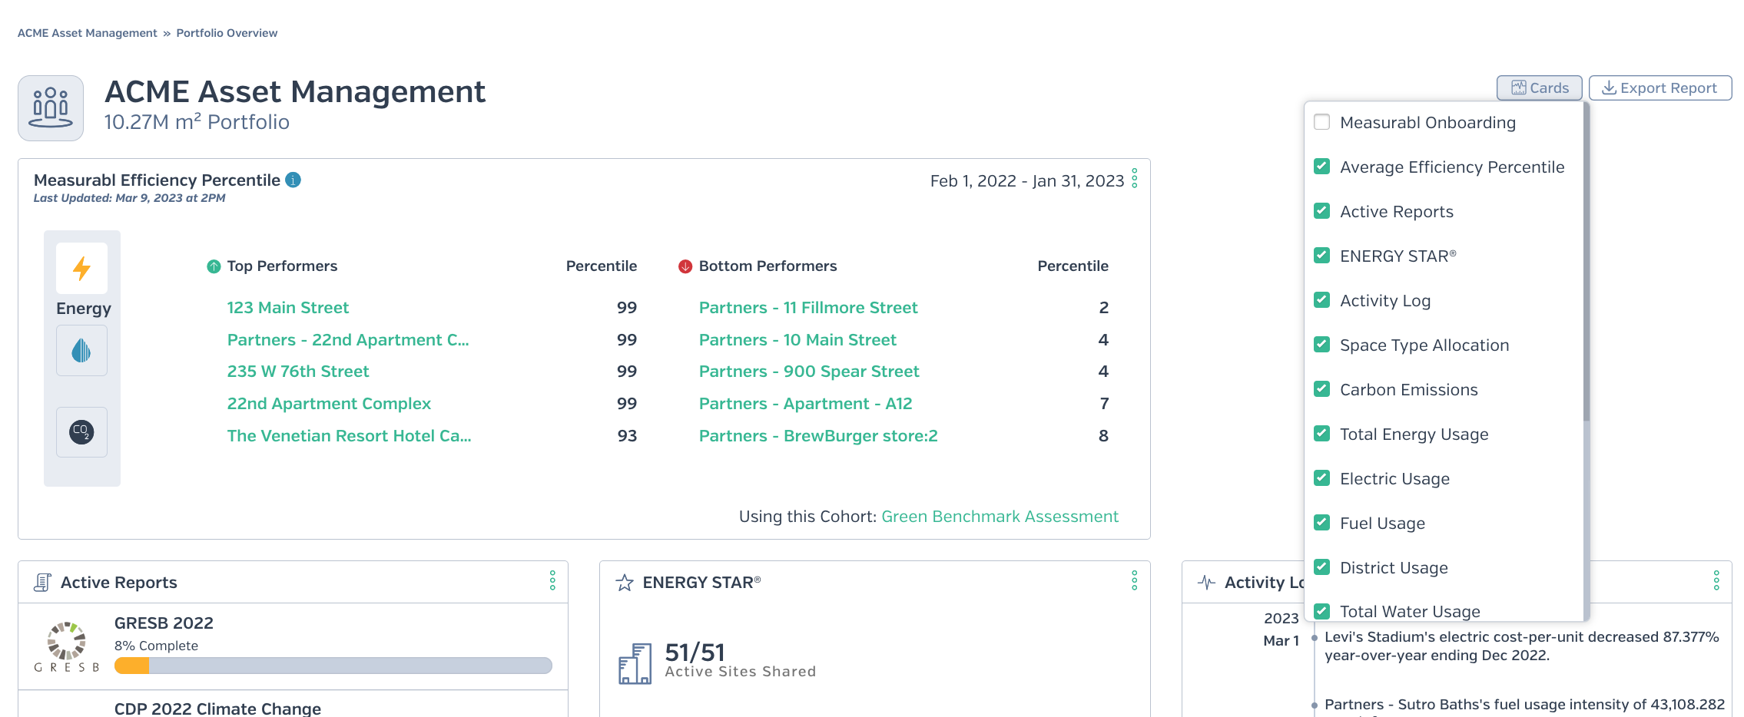Click the Export Report button
Image resolution: width=1744 pixels, height=717 pixels.
tap(1659, 88)
